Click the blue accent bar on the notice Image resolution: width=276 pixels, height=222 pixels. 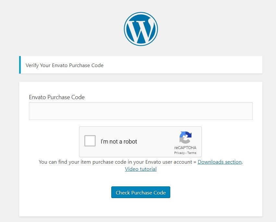(x=20, y=65)
